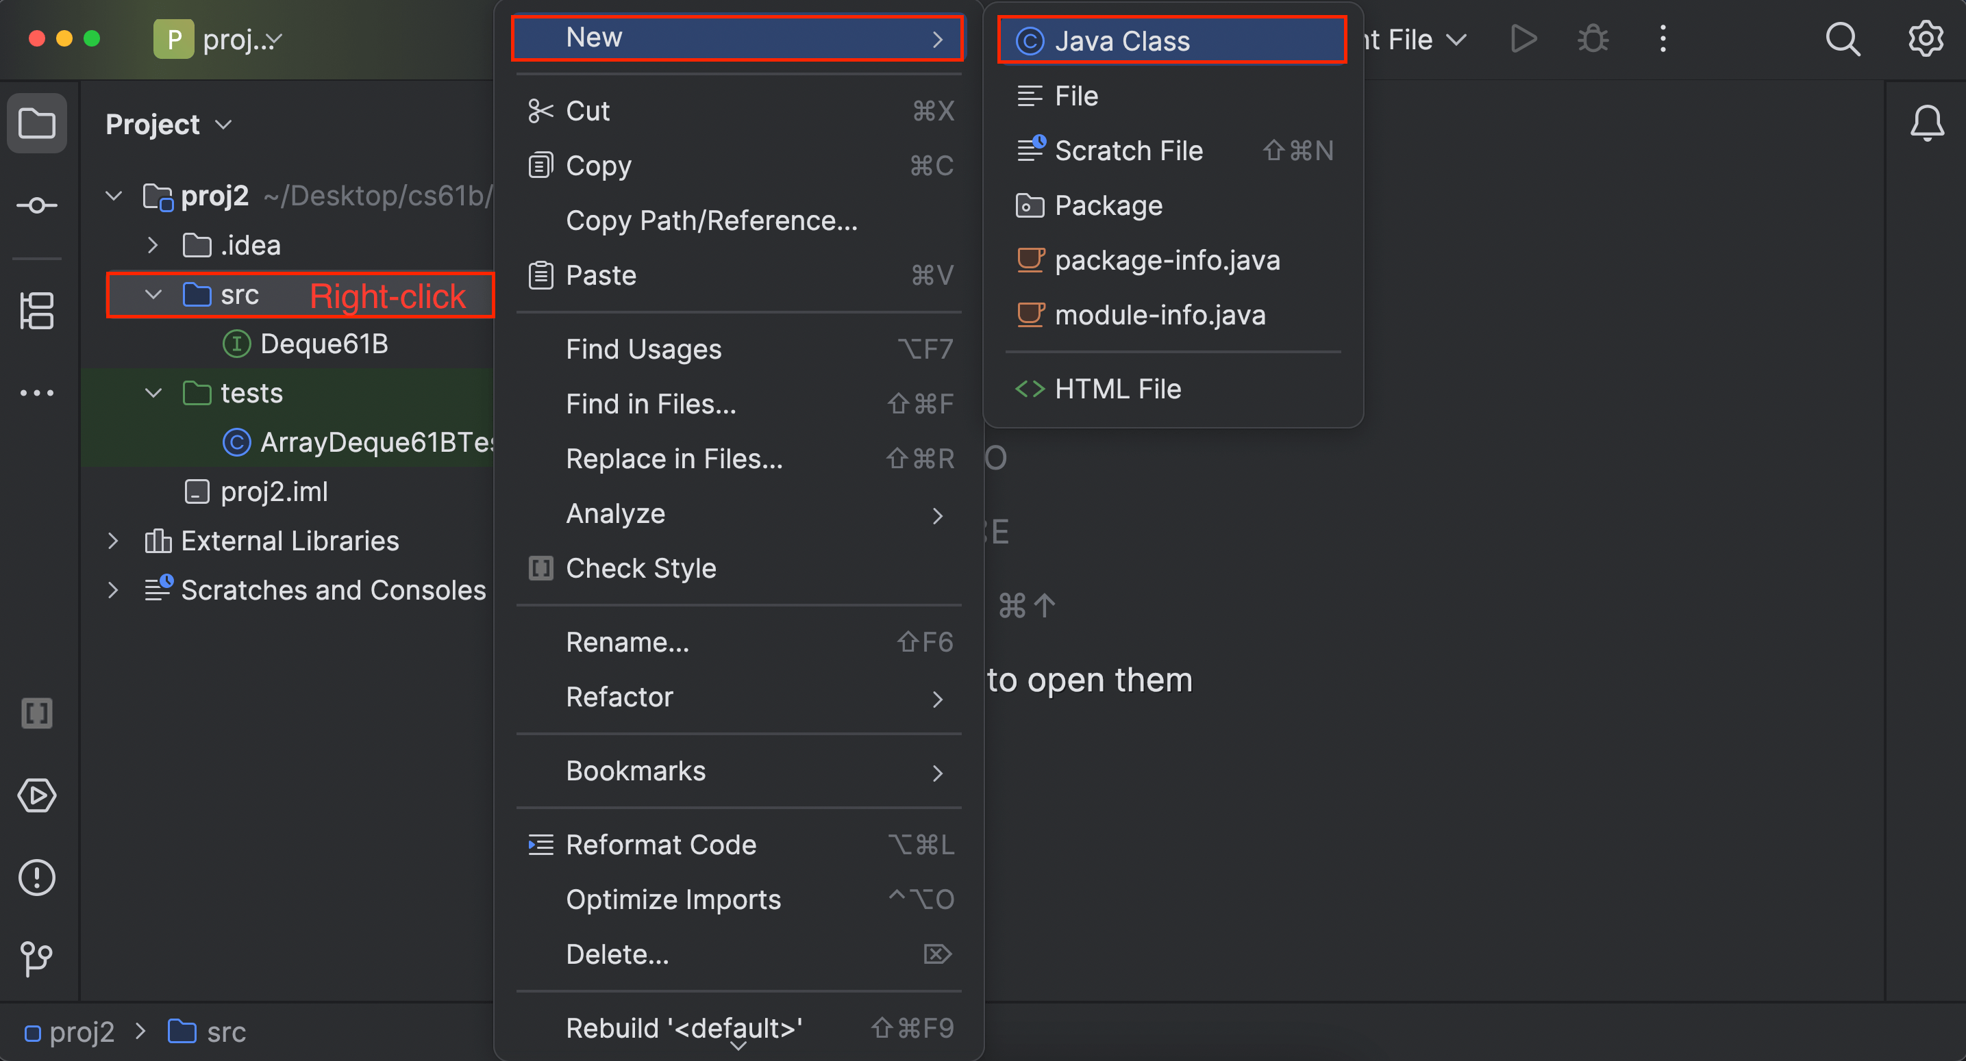Open the Git branch tool window
The width and height of the screenshot is (1966, 1061).
tap(36, 958)
